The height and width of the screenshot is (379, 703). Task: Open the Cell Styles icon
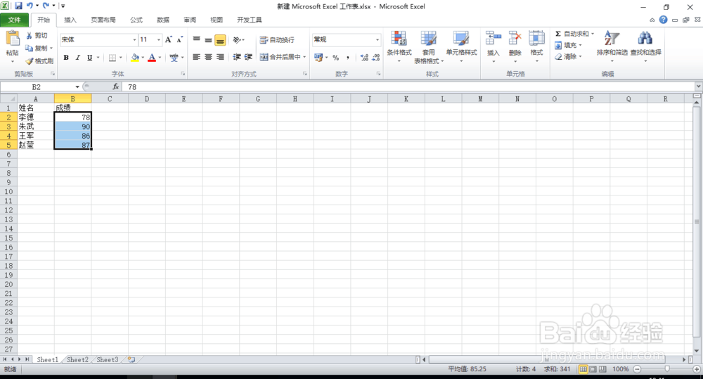pyautogui.click(x=461, y=39)
